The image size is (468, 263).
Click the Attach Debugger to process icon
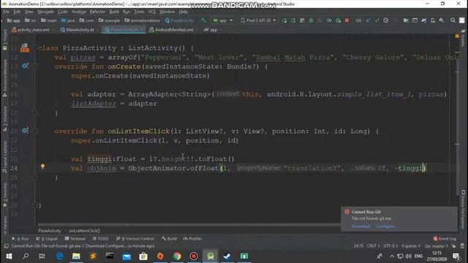pos(338,20)
